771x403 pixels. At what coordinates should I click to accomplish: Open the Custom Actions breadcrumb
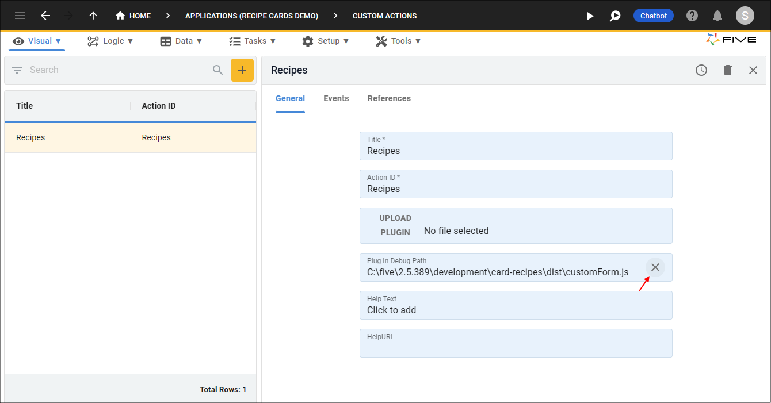coord(385,16)
